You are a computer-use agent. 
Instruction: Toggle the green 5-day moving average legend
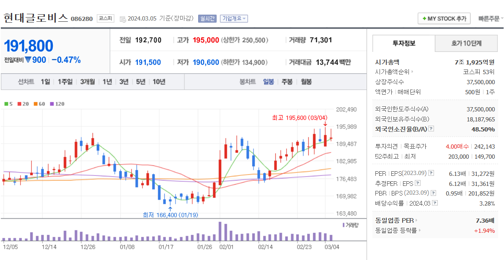(9, 104)
